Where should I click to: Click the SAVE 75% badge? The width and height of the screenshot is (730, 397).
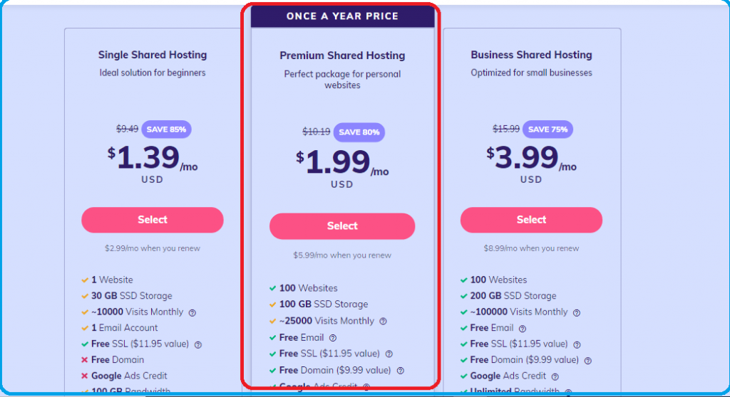point(547,129)
